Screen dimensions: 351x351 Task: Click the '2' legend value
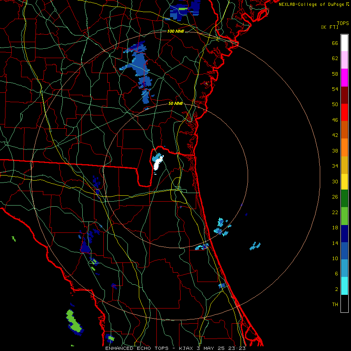pyautogui.click(x=337, y=289)
